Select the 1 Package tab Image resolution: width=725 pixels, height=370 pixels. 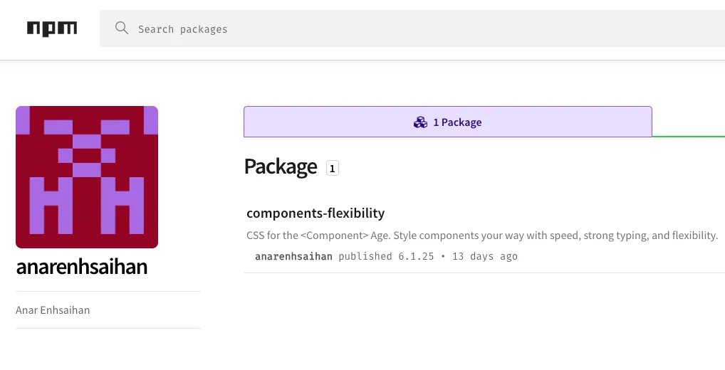point(447,122)
